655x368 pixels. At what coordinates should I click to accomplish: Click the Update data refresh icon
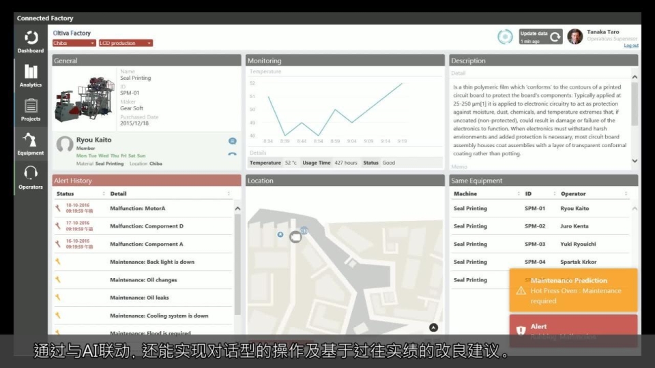point(555,37)
